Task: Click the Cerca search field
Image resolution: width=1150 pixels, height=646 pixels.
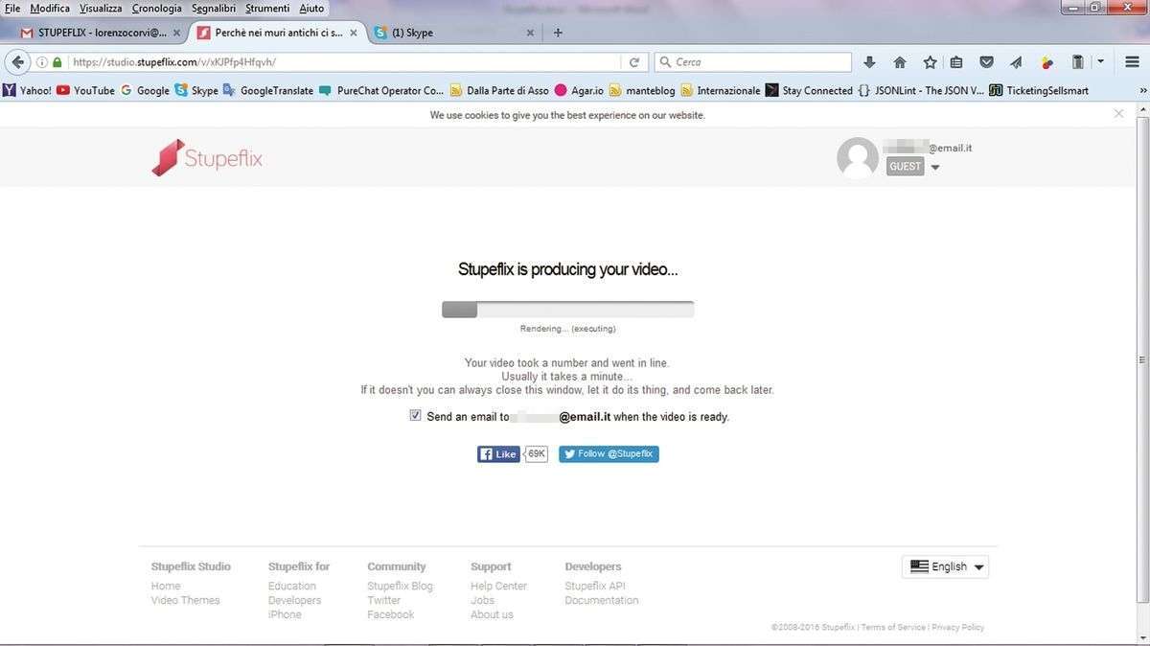Action: [x=759, y=62]
